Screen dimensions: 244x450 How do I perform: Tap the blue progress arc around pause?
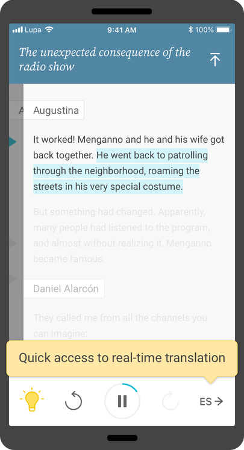pos(130,387)
